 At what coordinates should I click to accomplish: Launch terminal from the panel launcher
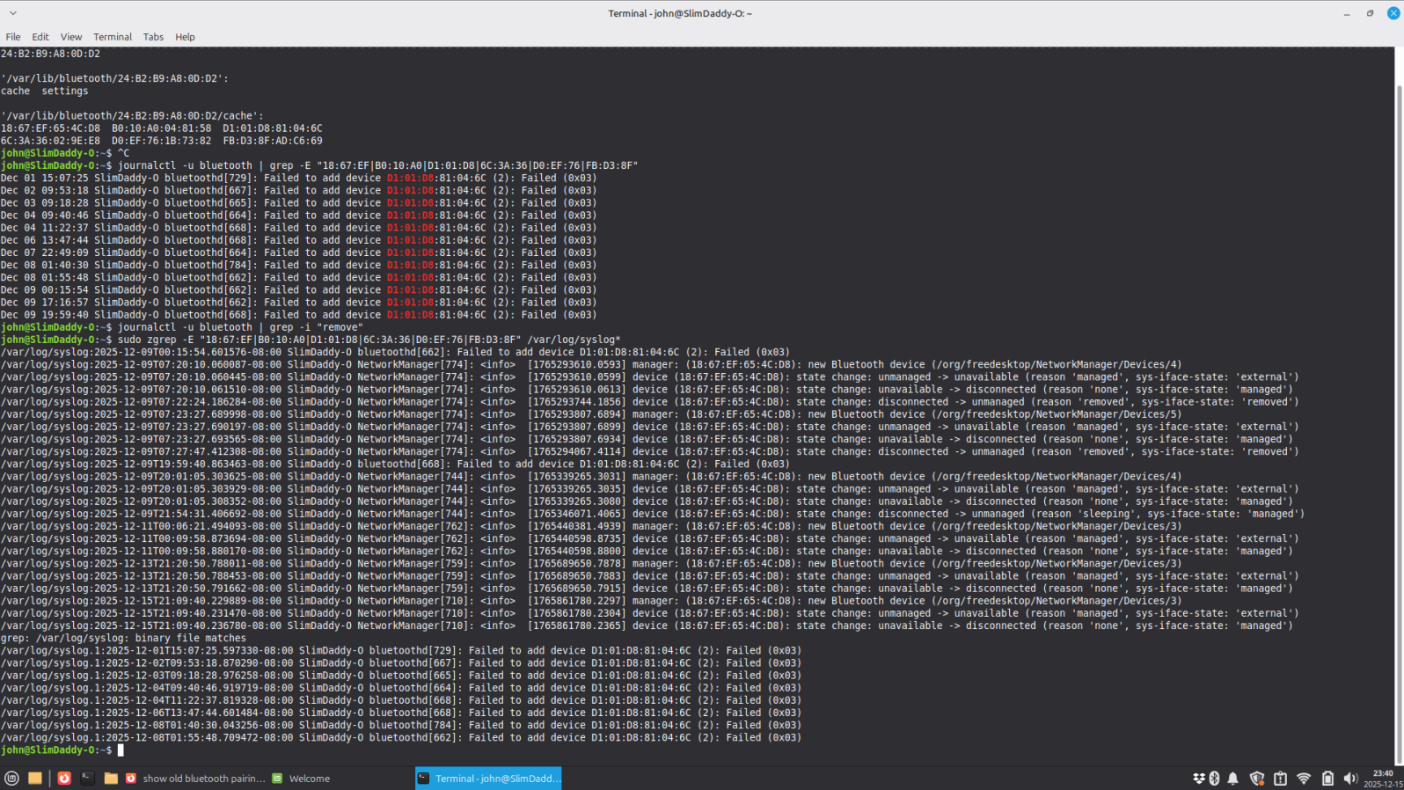pyautogui.click(x=87, y=779)
